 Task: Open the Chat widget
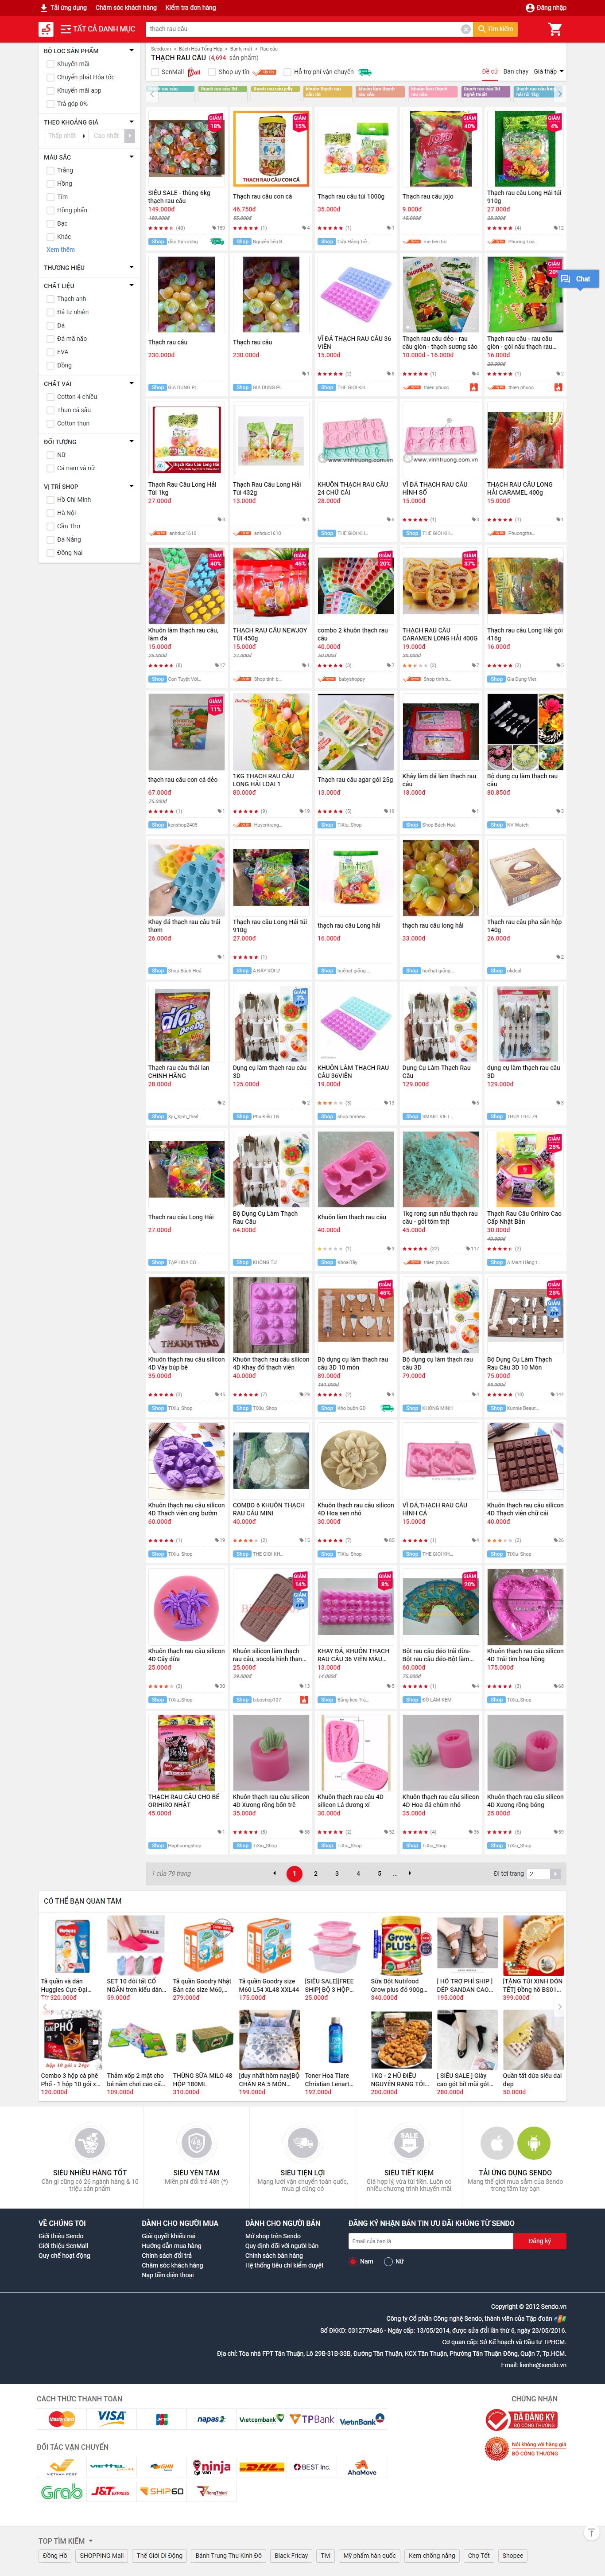point(577,279)
